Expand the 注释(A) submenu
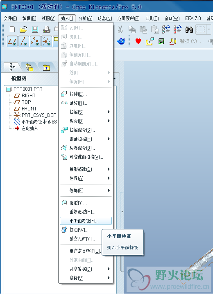The width and height of the screenshot is (213, 294). (x=86, y=178)
